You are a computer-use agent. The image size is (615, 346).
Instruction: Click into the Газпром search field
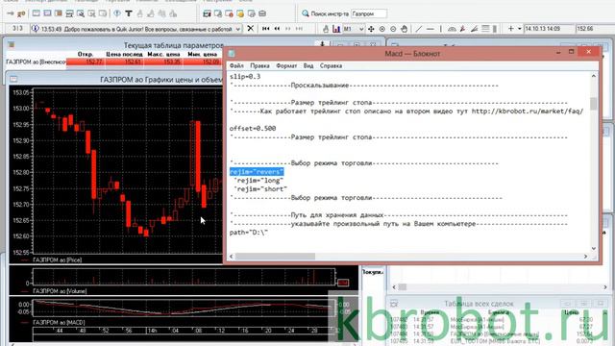click(x=369, y=13)
